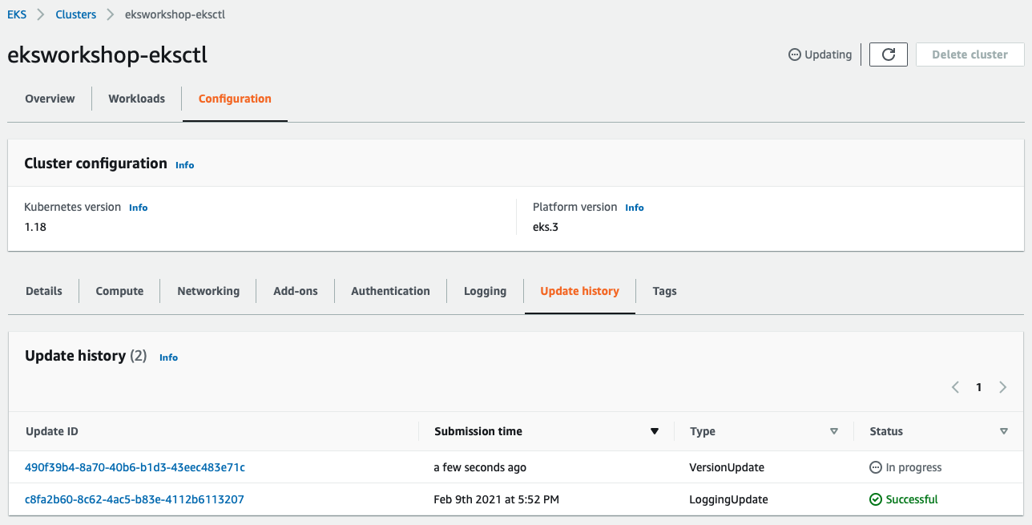
Task: Open Info link beside Cluster configuration
Action: pos(185,165)
